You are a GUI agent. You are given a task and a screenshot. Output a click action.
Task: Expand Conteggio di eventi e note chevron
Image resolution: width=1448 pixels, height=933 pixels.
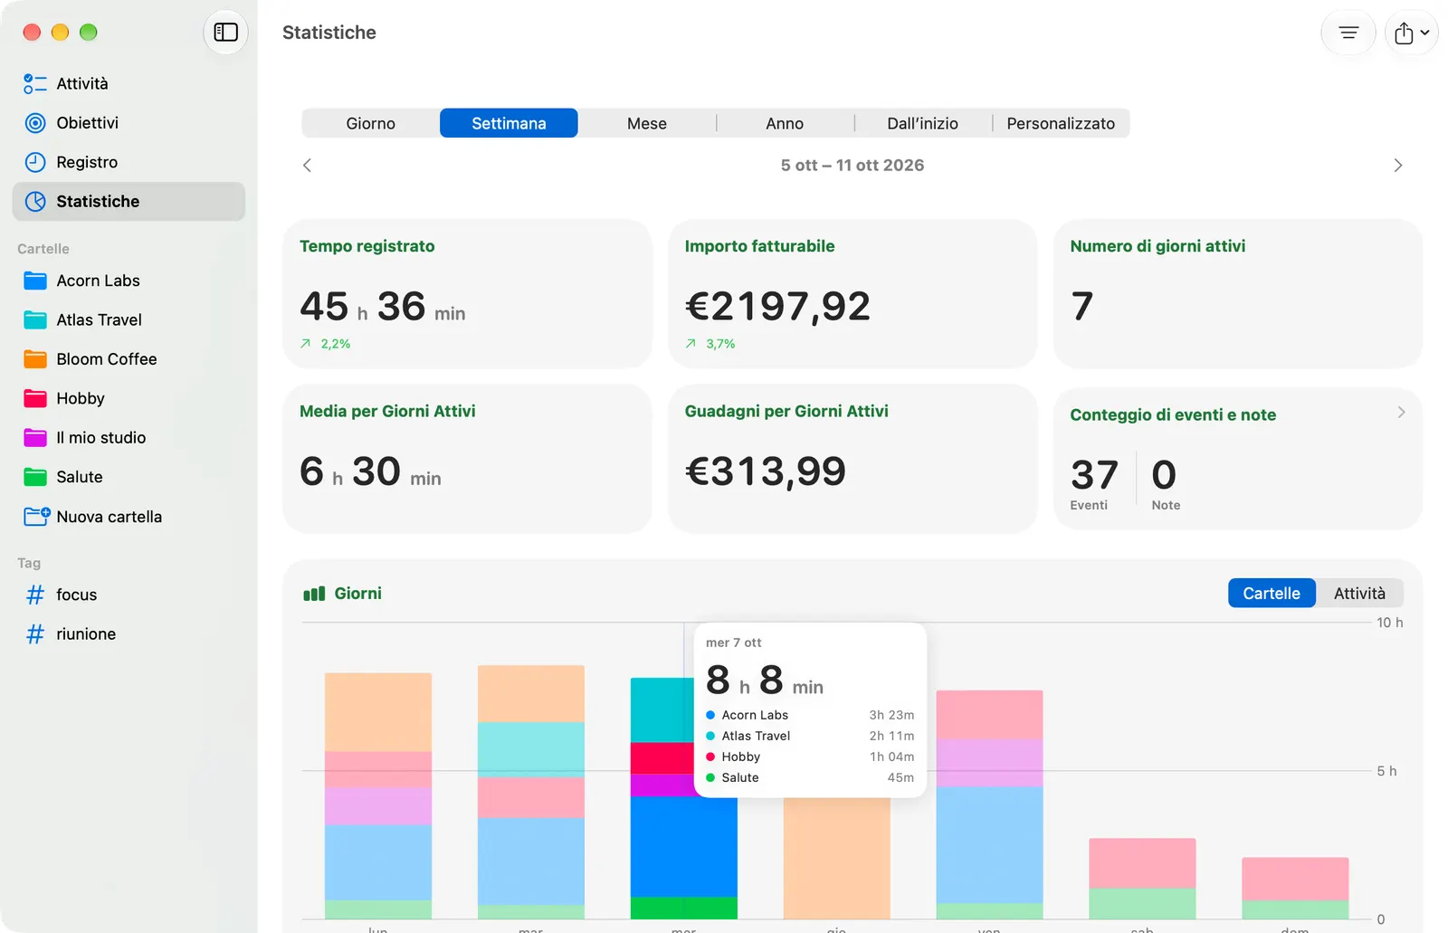coord(1401,412)
